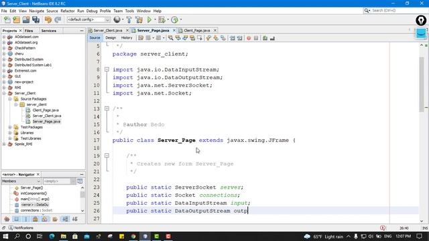Click the Shift Line Right icon
The height and width of the screenshot is (241, 429).
240,38
